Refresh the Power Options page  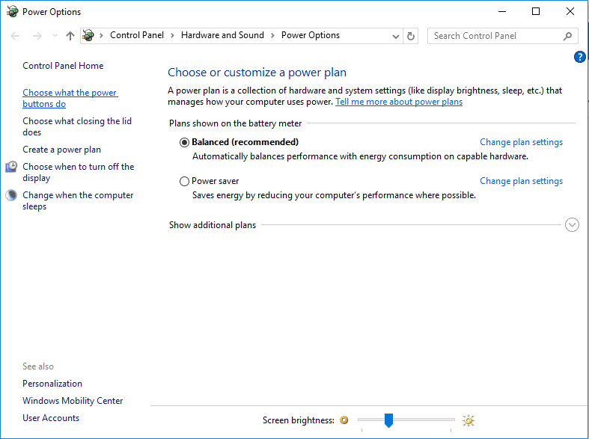[411, 37]
